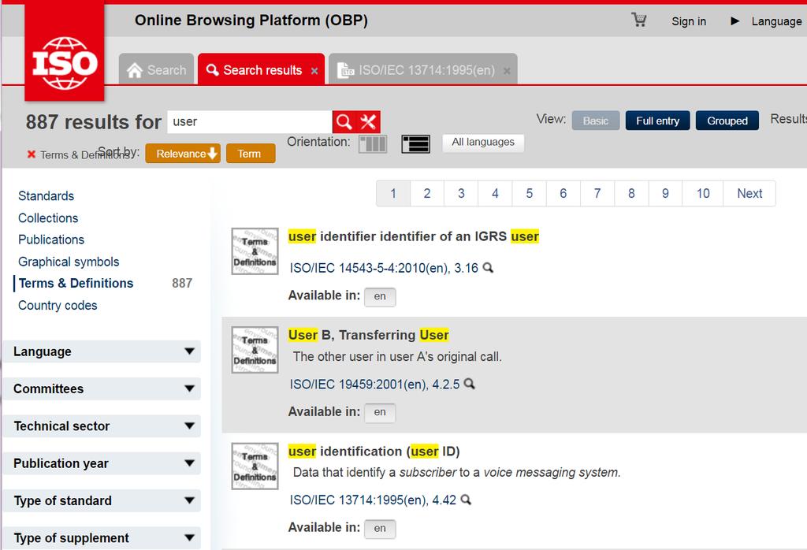Click Terms & Definitions thumbnail for user identifier
This screenshot has height=550, width=807.
coord(255,251)
